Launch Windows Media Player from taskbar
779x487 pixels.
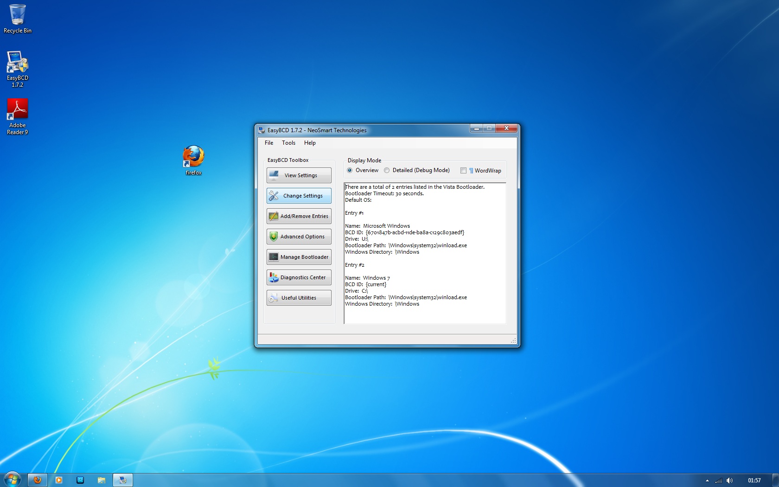point(59,480)
